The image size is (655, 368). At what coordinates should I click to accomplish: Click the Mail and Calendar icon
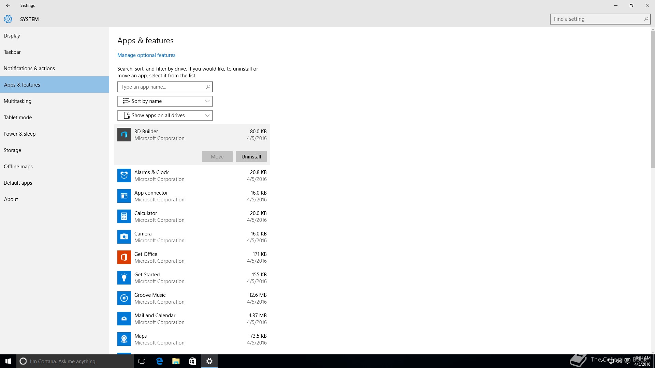pyautogui.click(x=124, y=319)
